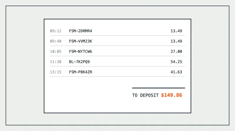
Task: Select transaction FSM-VVM23K
Action: tap(80, 41)
